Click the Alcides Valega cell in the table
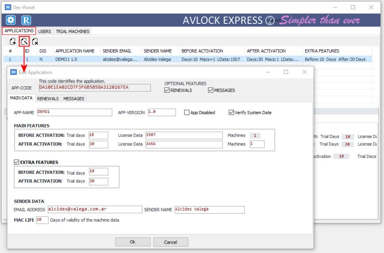Screen dimensions: 384x253 161,59
